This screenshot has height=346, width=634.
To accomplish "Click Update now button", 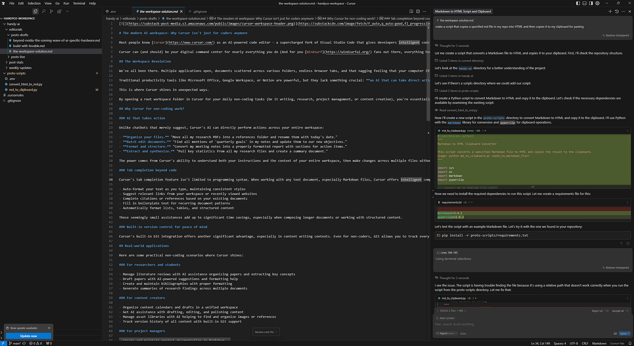I will (28, 336).
